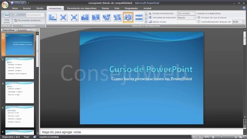Enable Automáticamente después de checkbox
This screenshot has width=247, height=139.
pyautogui.click(x=199, y=22)
